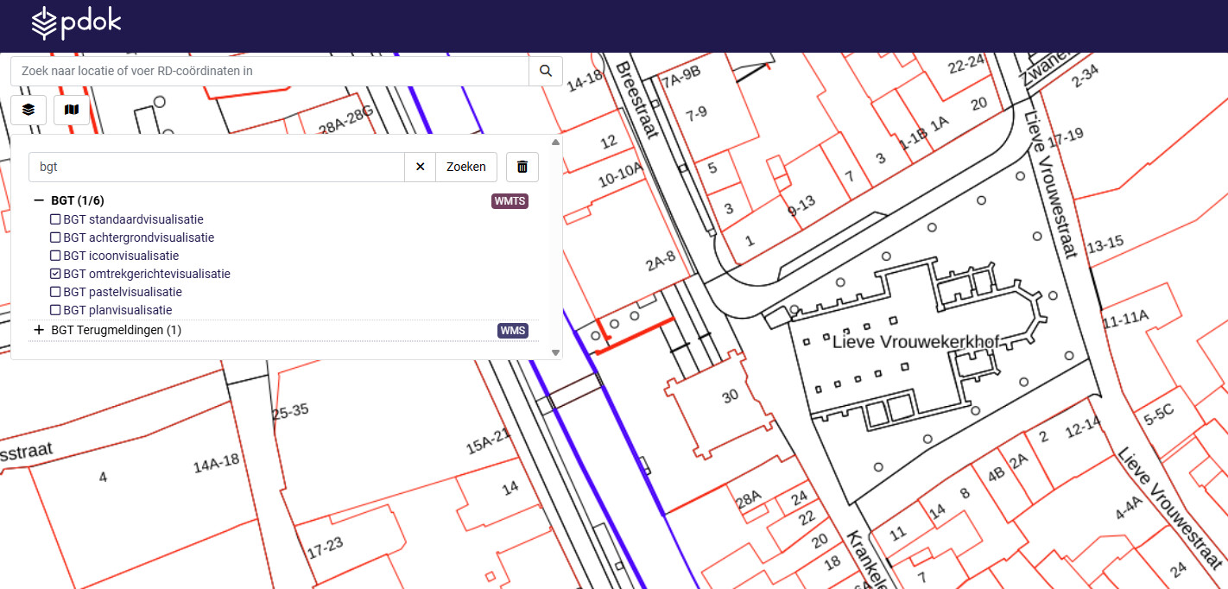Click BGT icoonvisualisatie label text

pyautogui.click(x=121, y=256)
